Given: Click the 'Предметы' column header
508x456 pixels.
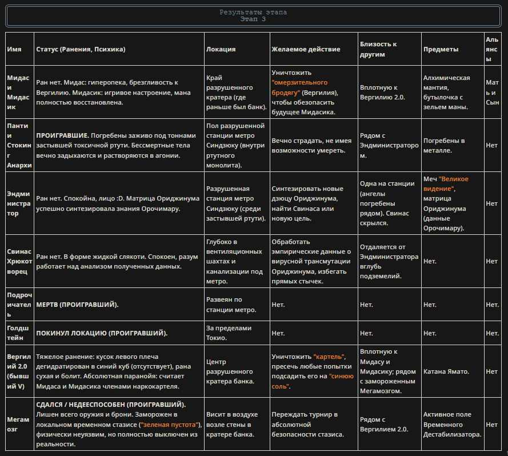Looking at the screenshot, I should [x=453, y=49].
